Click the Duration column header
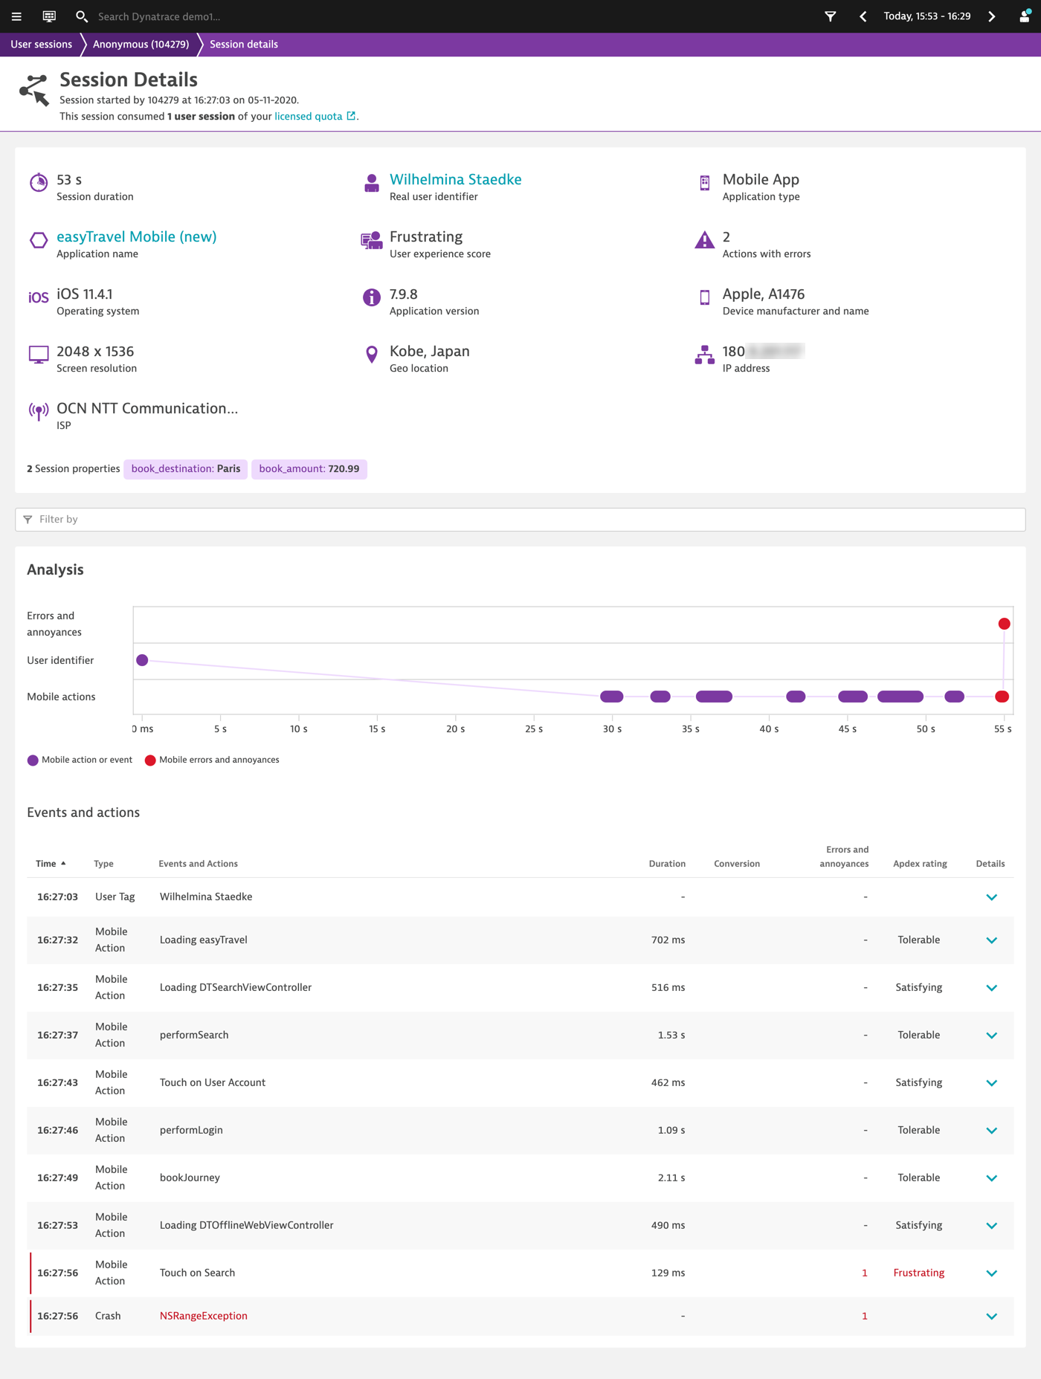 pos(667,864)
